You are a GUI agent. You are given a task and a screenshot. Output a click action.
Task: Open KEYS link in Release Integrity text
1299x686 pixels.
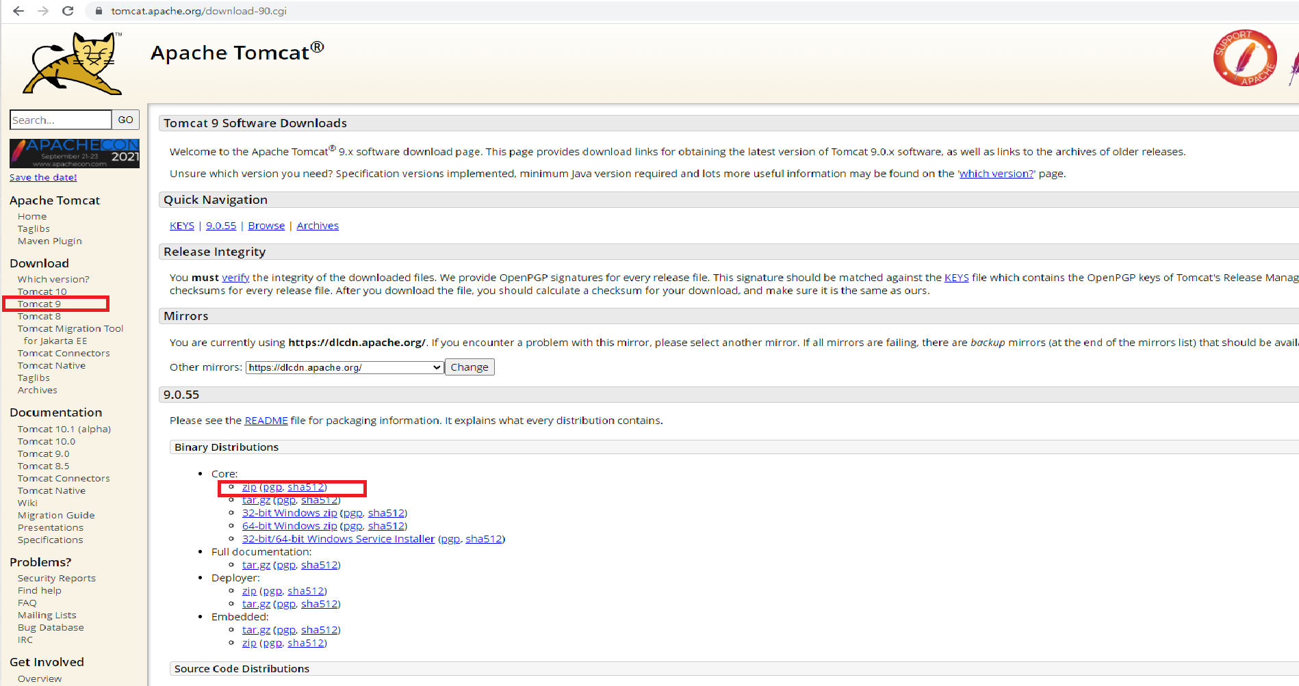[957, 278]
